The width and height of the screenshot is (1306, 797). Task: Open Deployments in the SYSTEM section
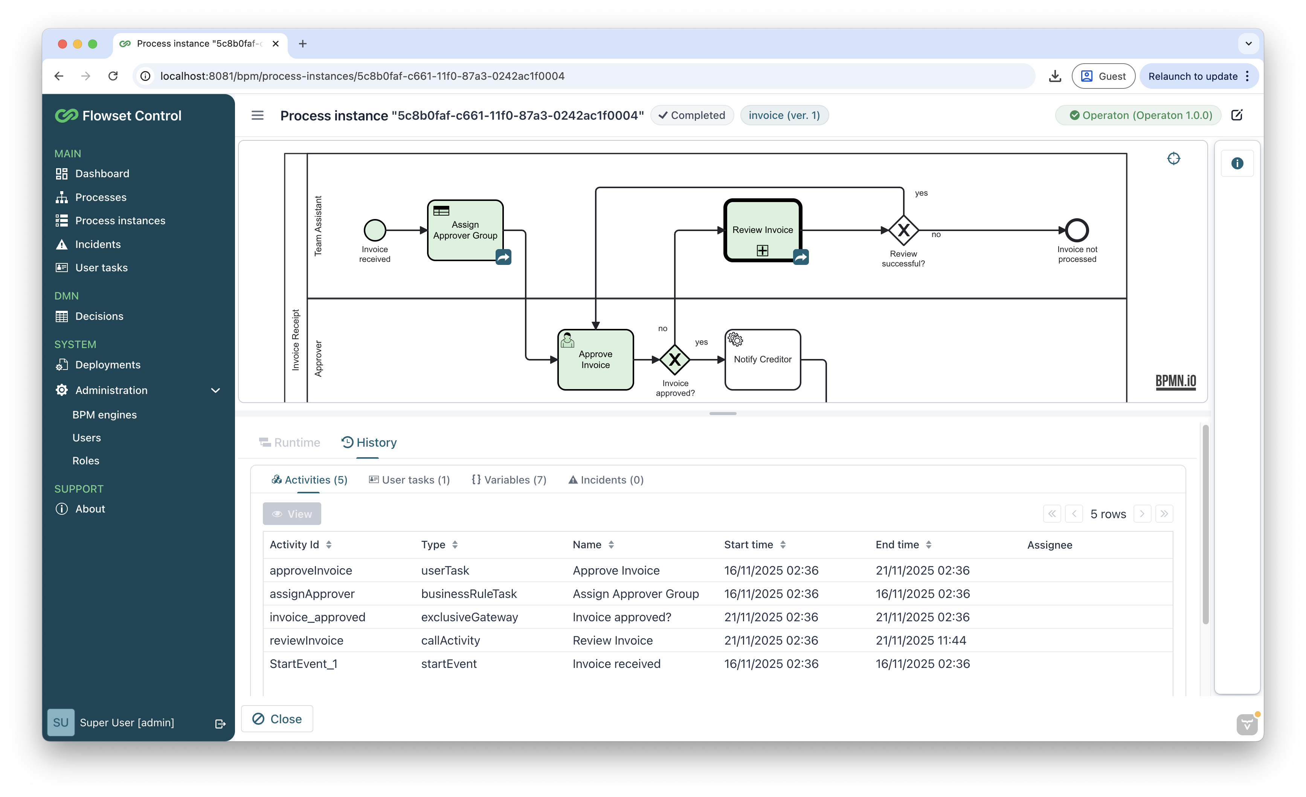pyautogui.click(x=108, y=364)
